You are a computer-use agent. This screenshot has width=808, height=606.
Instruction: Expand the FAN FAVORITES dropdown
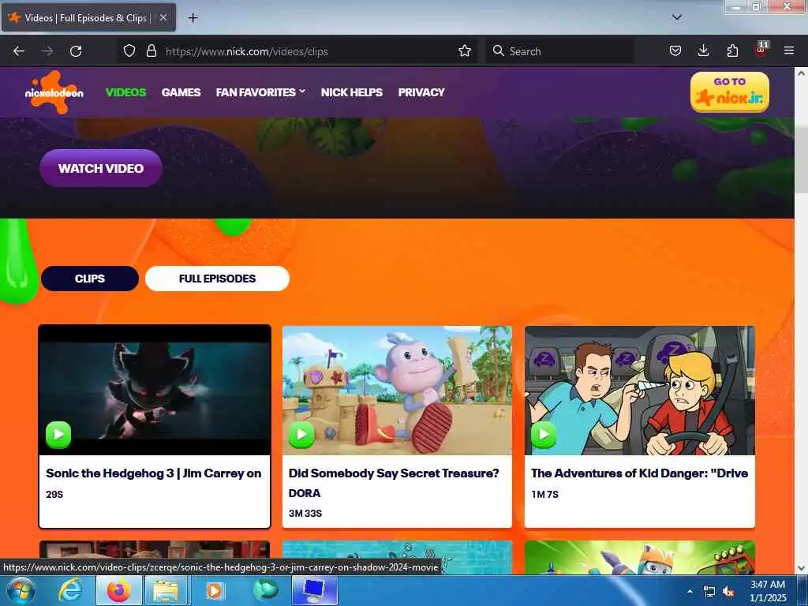[260, 92]
